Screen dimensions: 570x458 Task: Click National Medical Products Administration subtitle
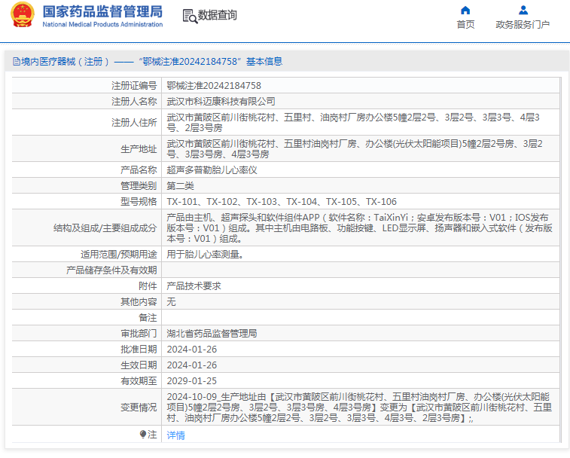pyautogui.click(x=102, y=24)
